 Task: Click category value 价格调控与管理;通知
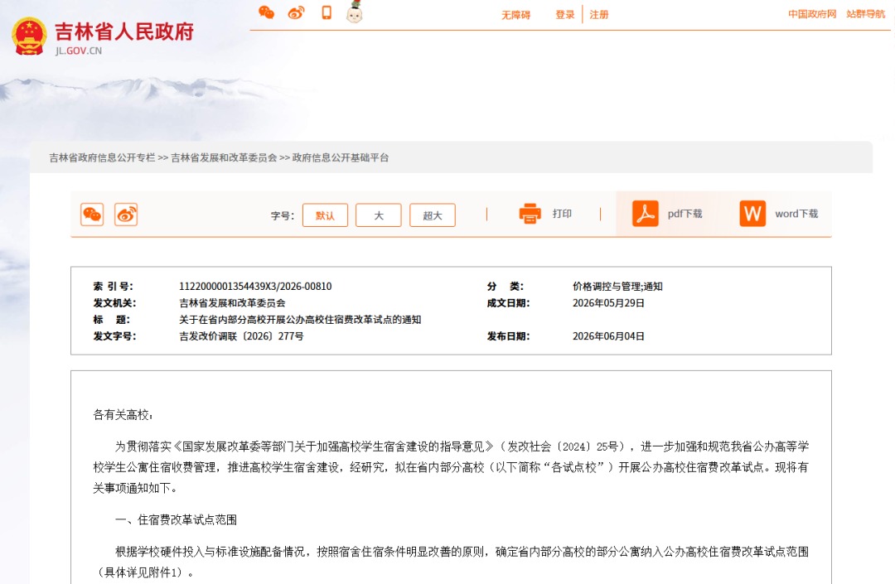point(617,287)
